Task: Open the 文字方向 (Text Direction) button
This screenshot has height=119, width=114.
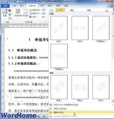Action: (x=18, y=14)
